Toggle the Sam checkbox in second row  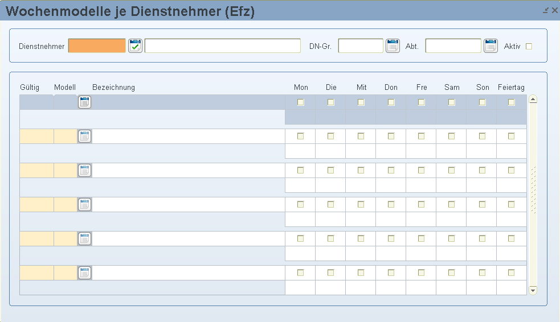pyautogui.click(x=451, y=137)
